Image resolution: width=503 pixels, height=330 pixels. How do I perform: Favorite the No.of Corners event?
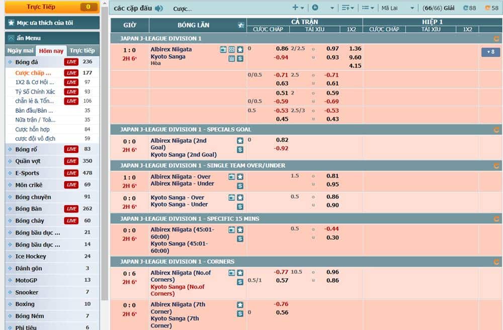240,273
